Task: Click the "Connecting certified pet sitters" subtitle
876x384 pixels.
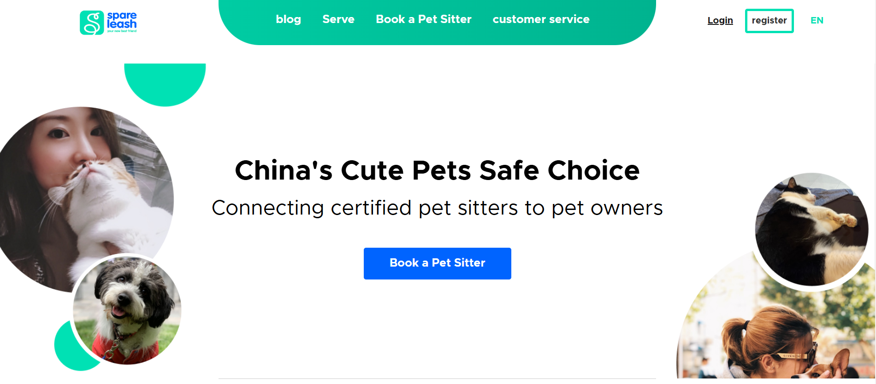Action: (437, 208)
